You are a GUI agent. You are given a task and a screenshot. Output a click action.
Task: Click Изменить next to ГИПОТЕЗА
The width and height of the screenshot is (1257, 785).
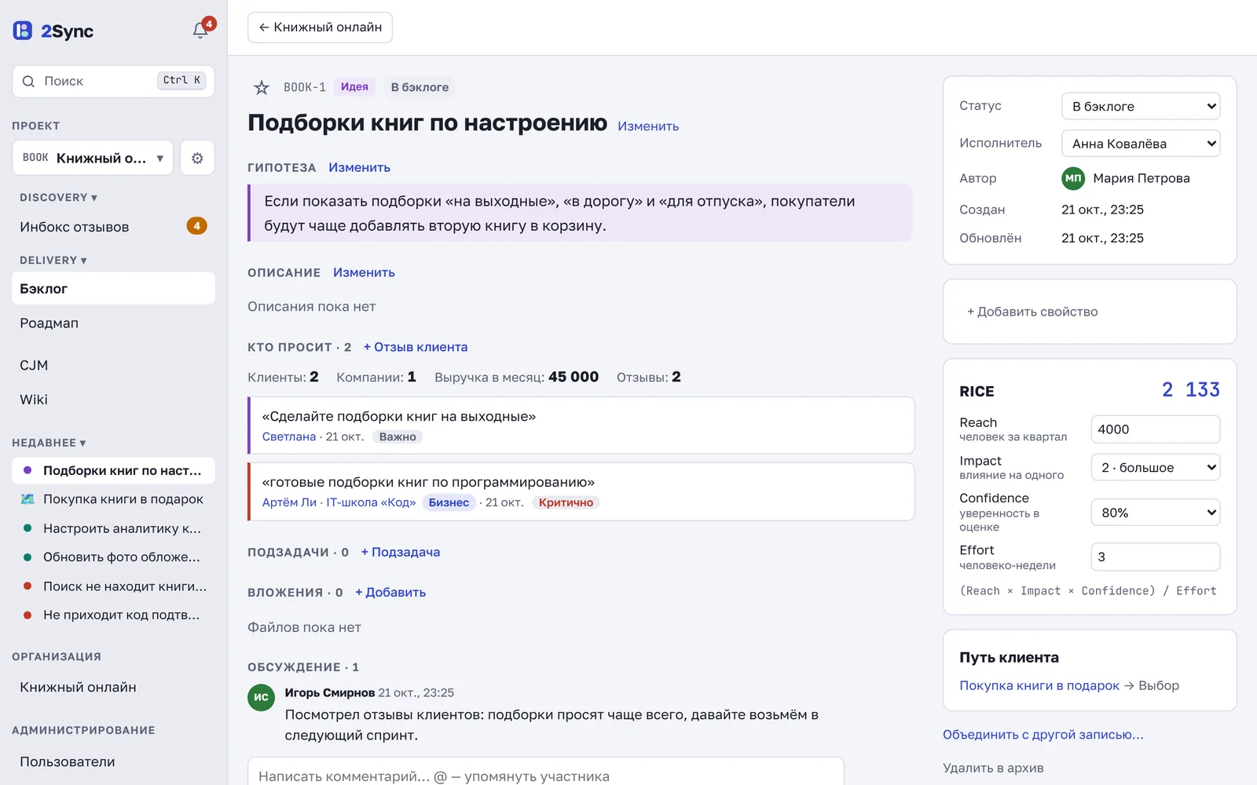tap(359, 167)
